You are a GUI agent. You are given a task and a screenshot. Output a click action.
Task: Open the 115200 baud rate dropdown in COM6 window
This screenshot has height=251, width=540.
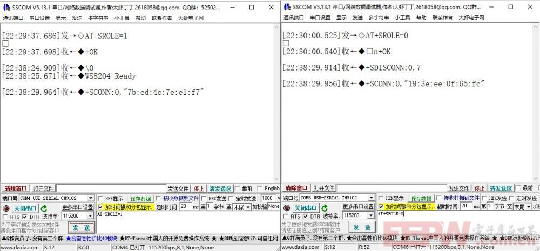pyautogui.click(x=371, y=215)
